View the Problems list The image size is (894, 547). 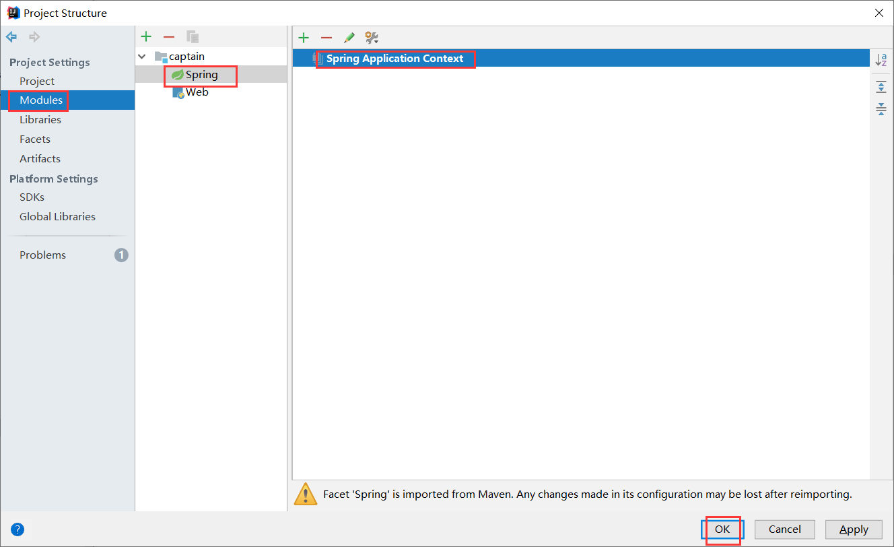click(42, 255)
